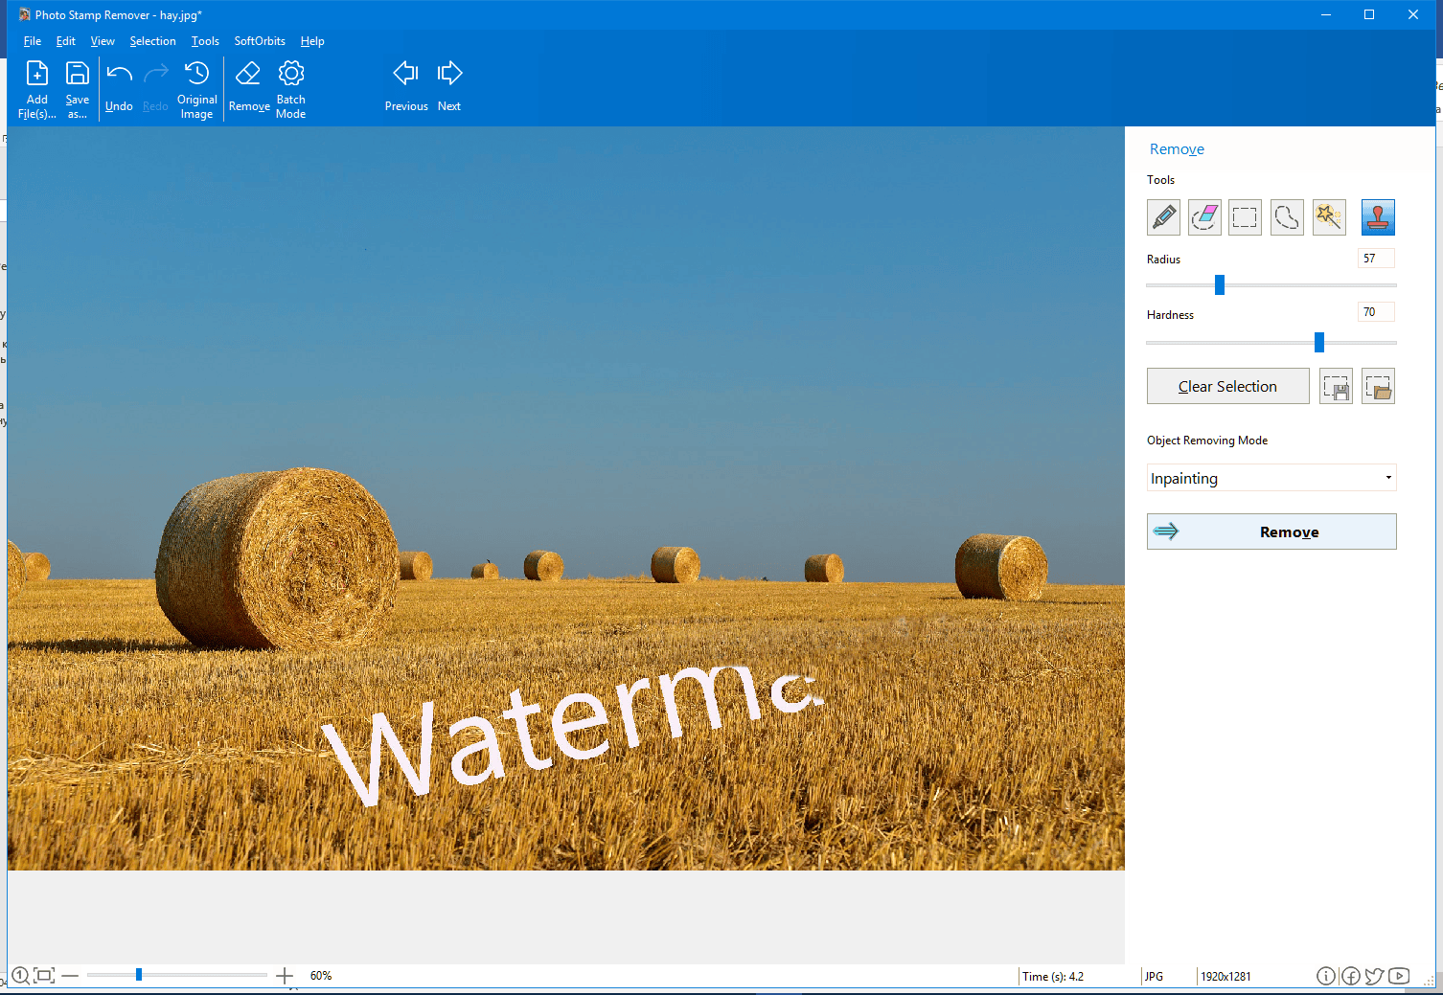
Task: Select the rectangular selection tool
Action: [x=1245, y=217]
